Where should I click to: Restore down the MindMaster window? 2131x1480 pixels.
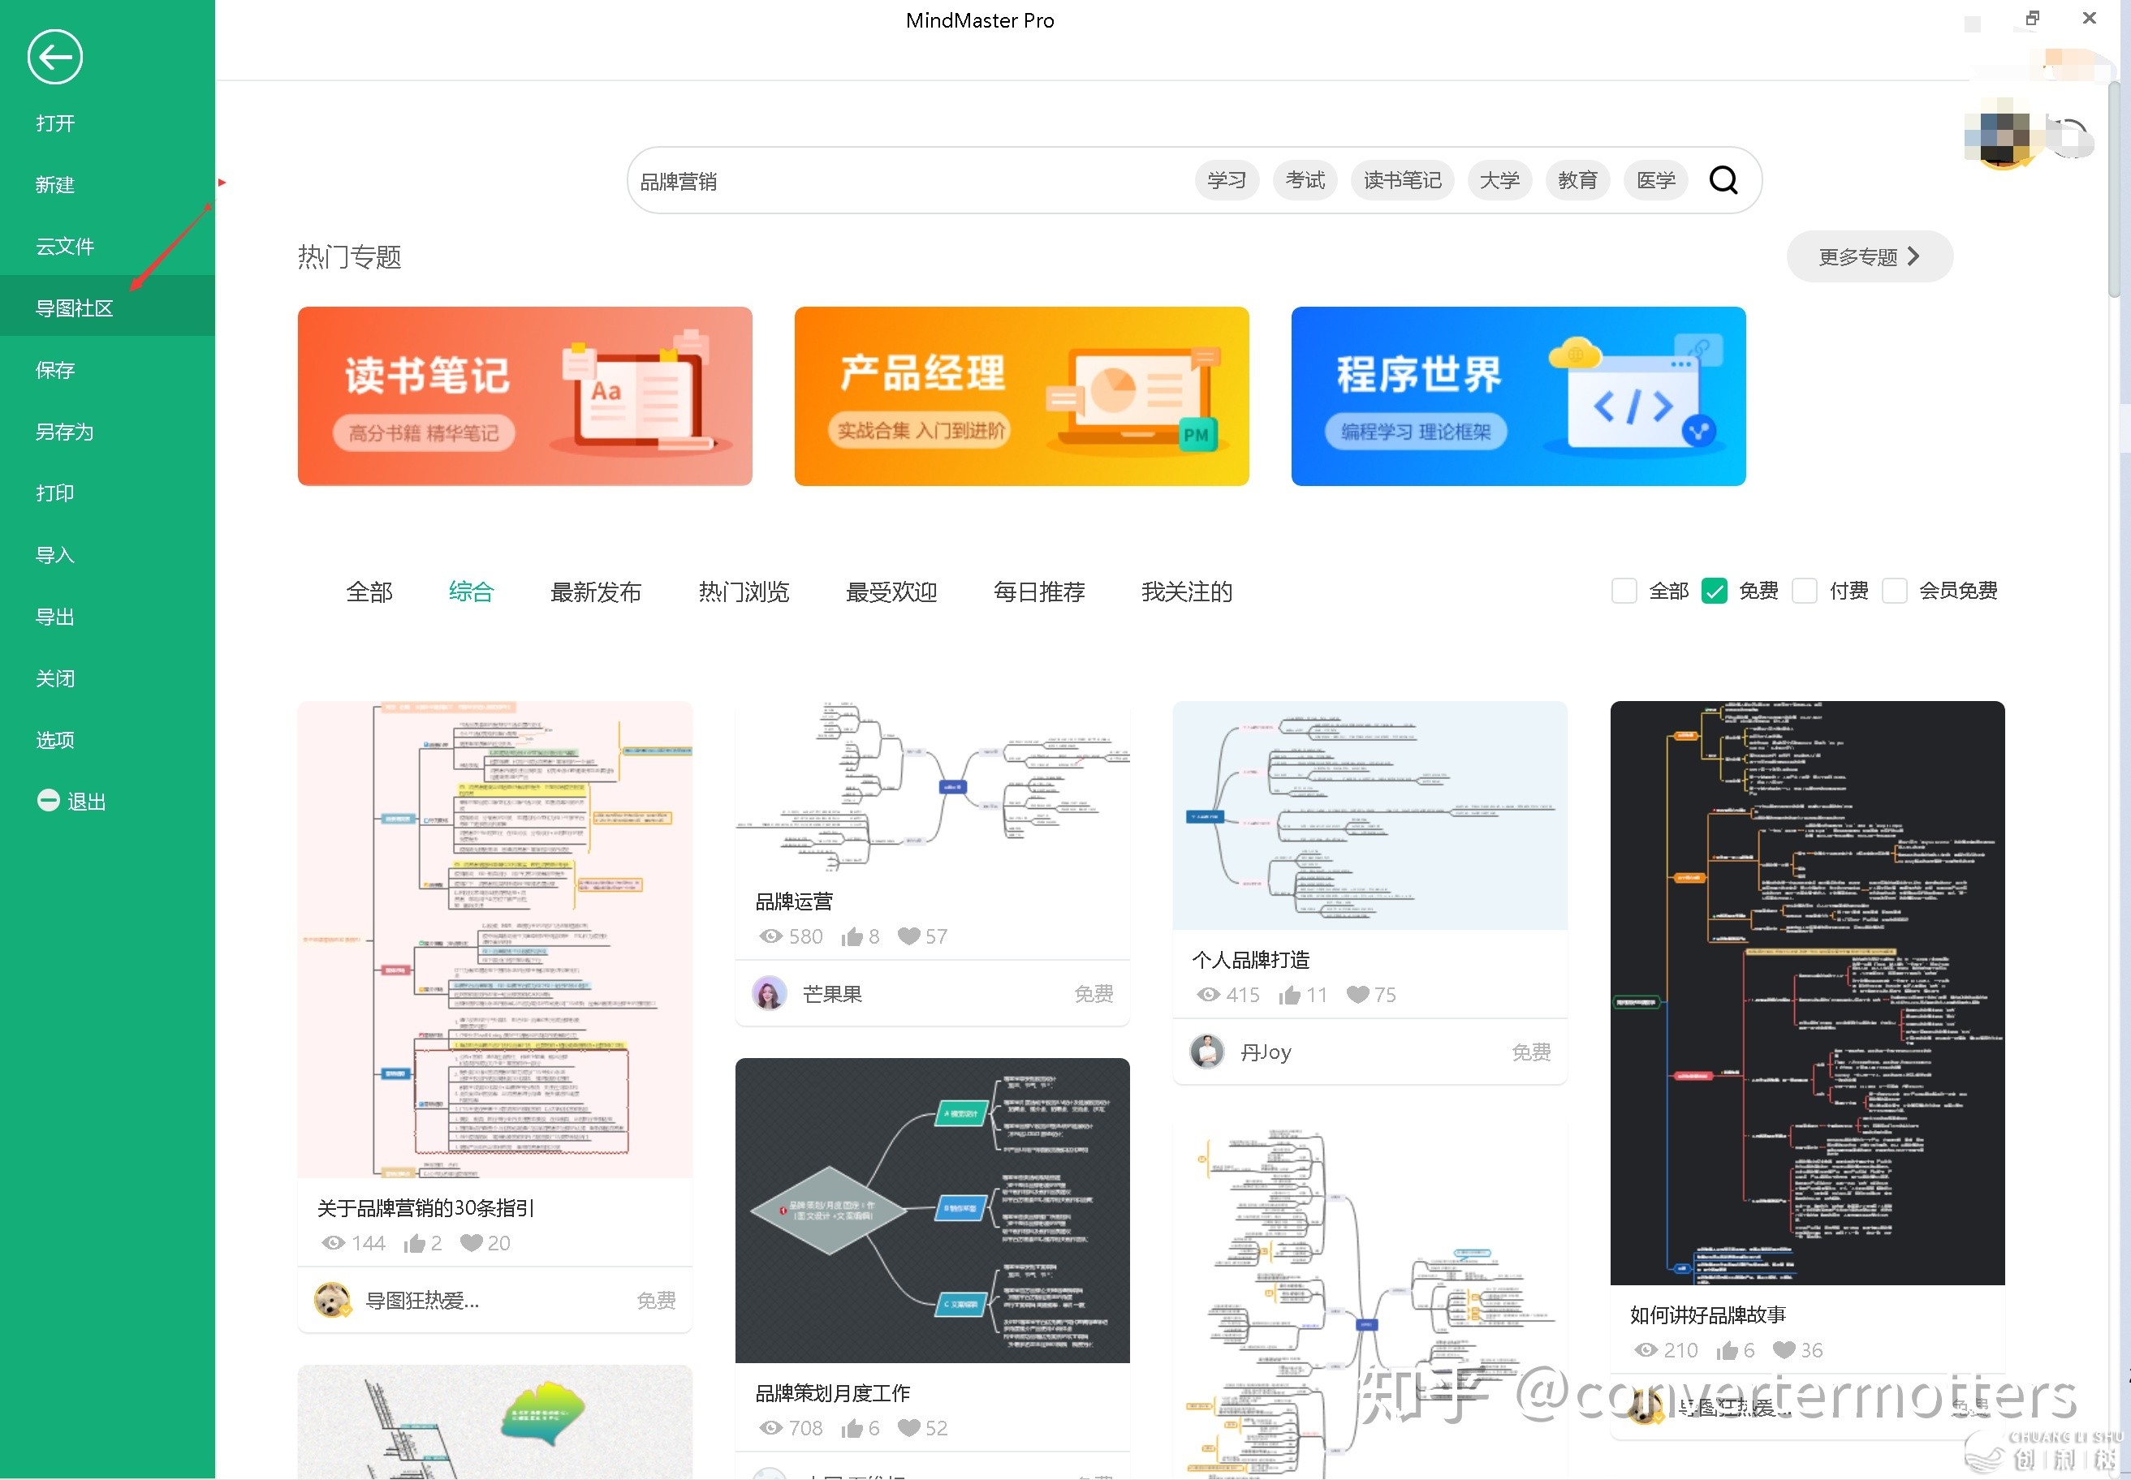(2032, 19)
